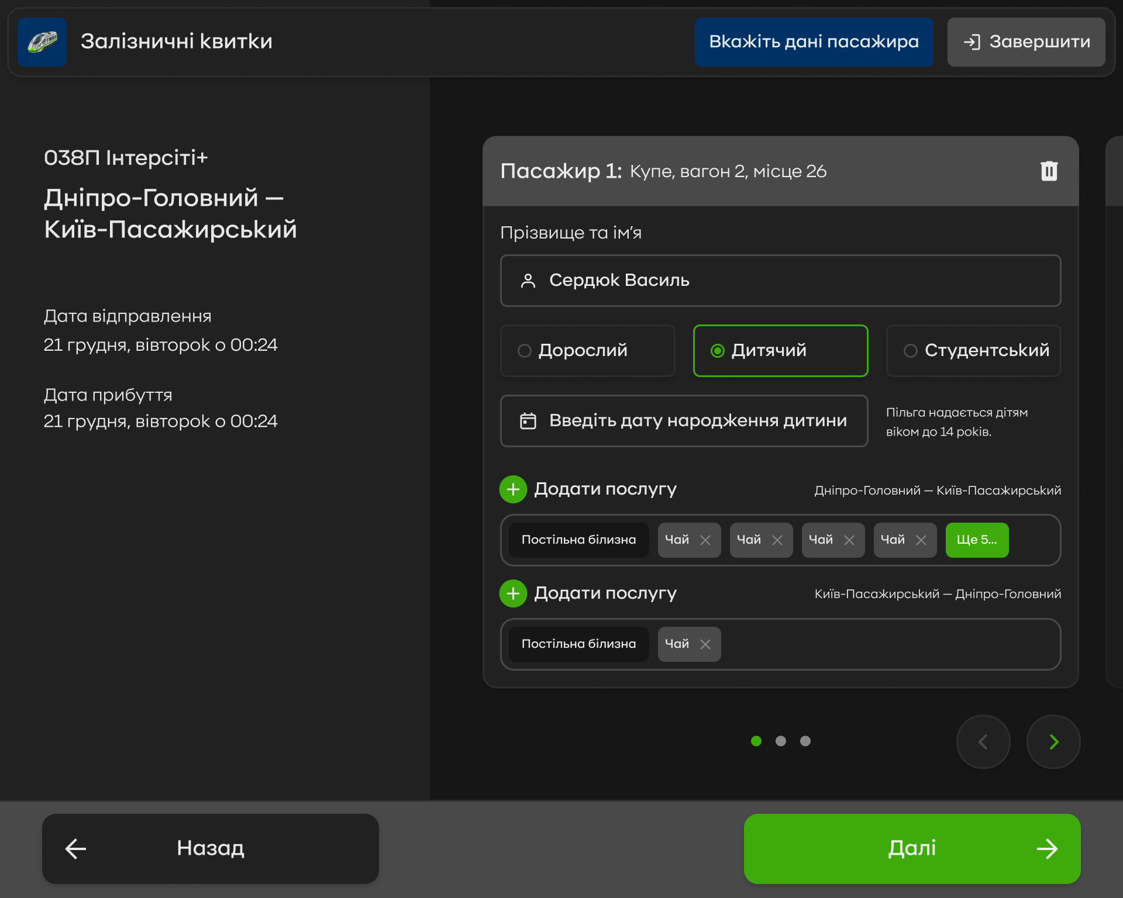Expand hidden services via the Ще 5... tag

(977, 540)
